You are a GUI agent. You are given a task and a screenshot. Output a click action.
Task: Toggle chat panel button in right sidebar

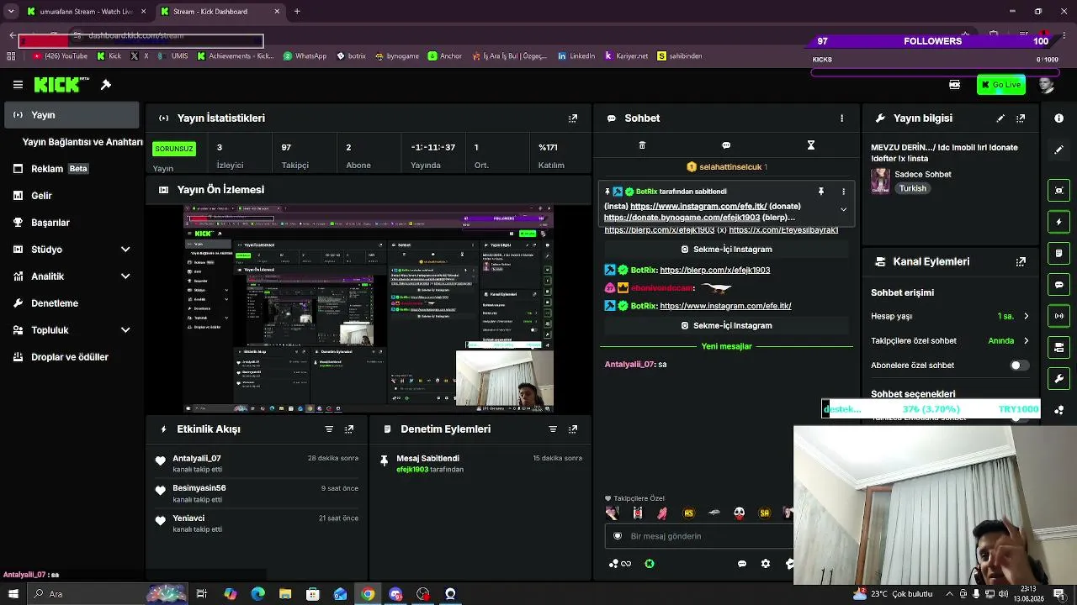click(1059, 285)
